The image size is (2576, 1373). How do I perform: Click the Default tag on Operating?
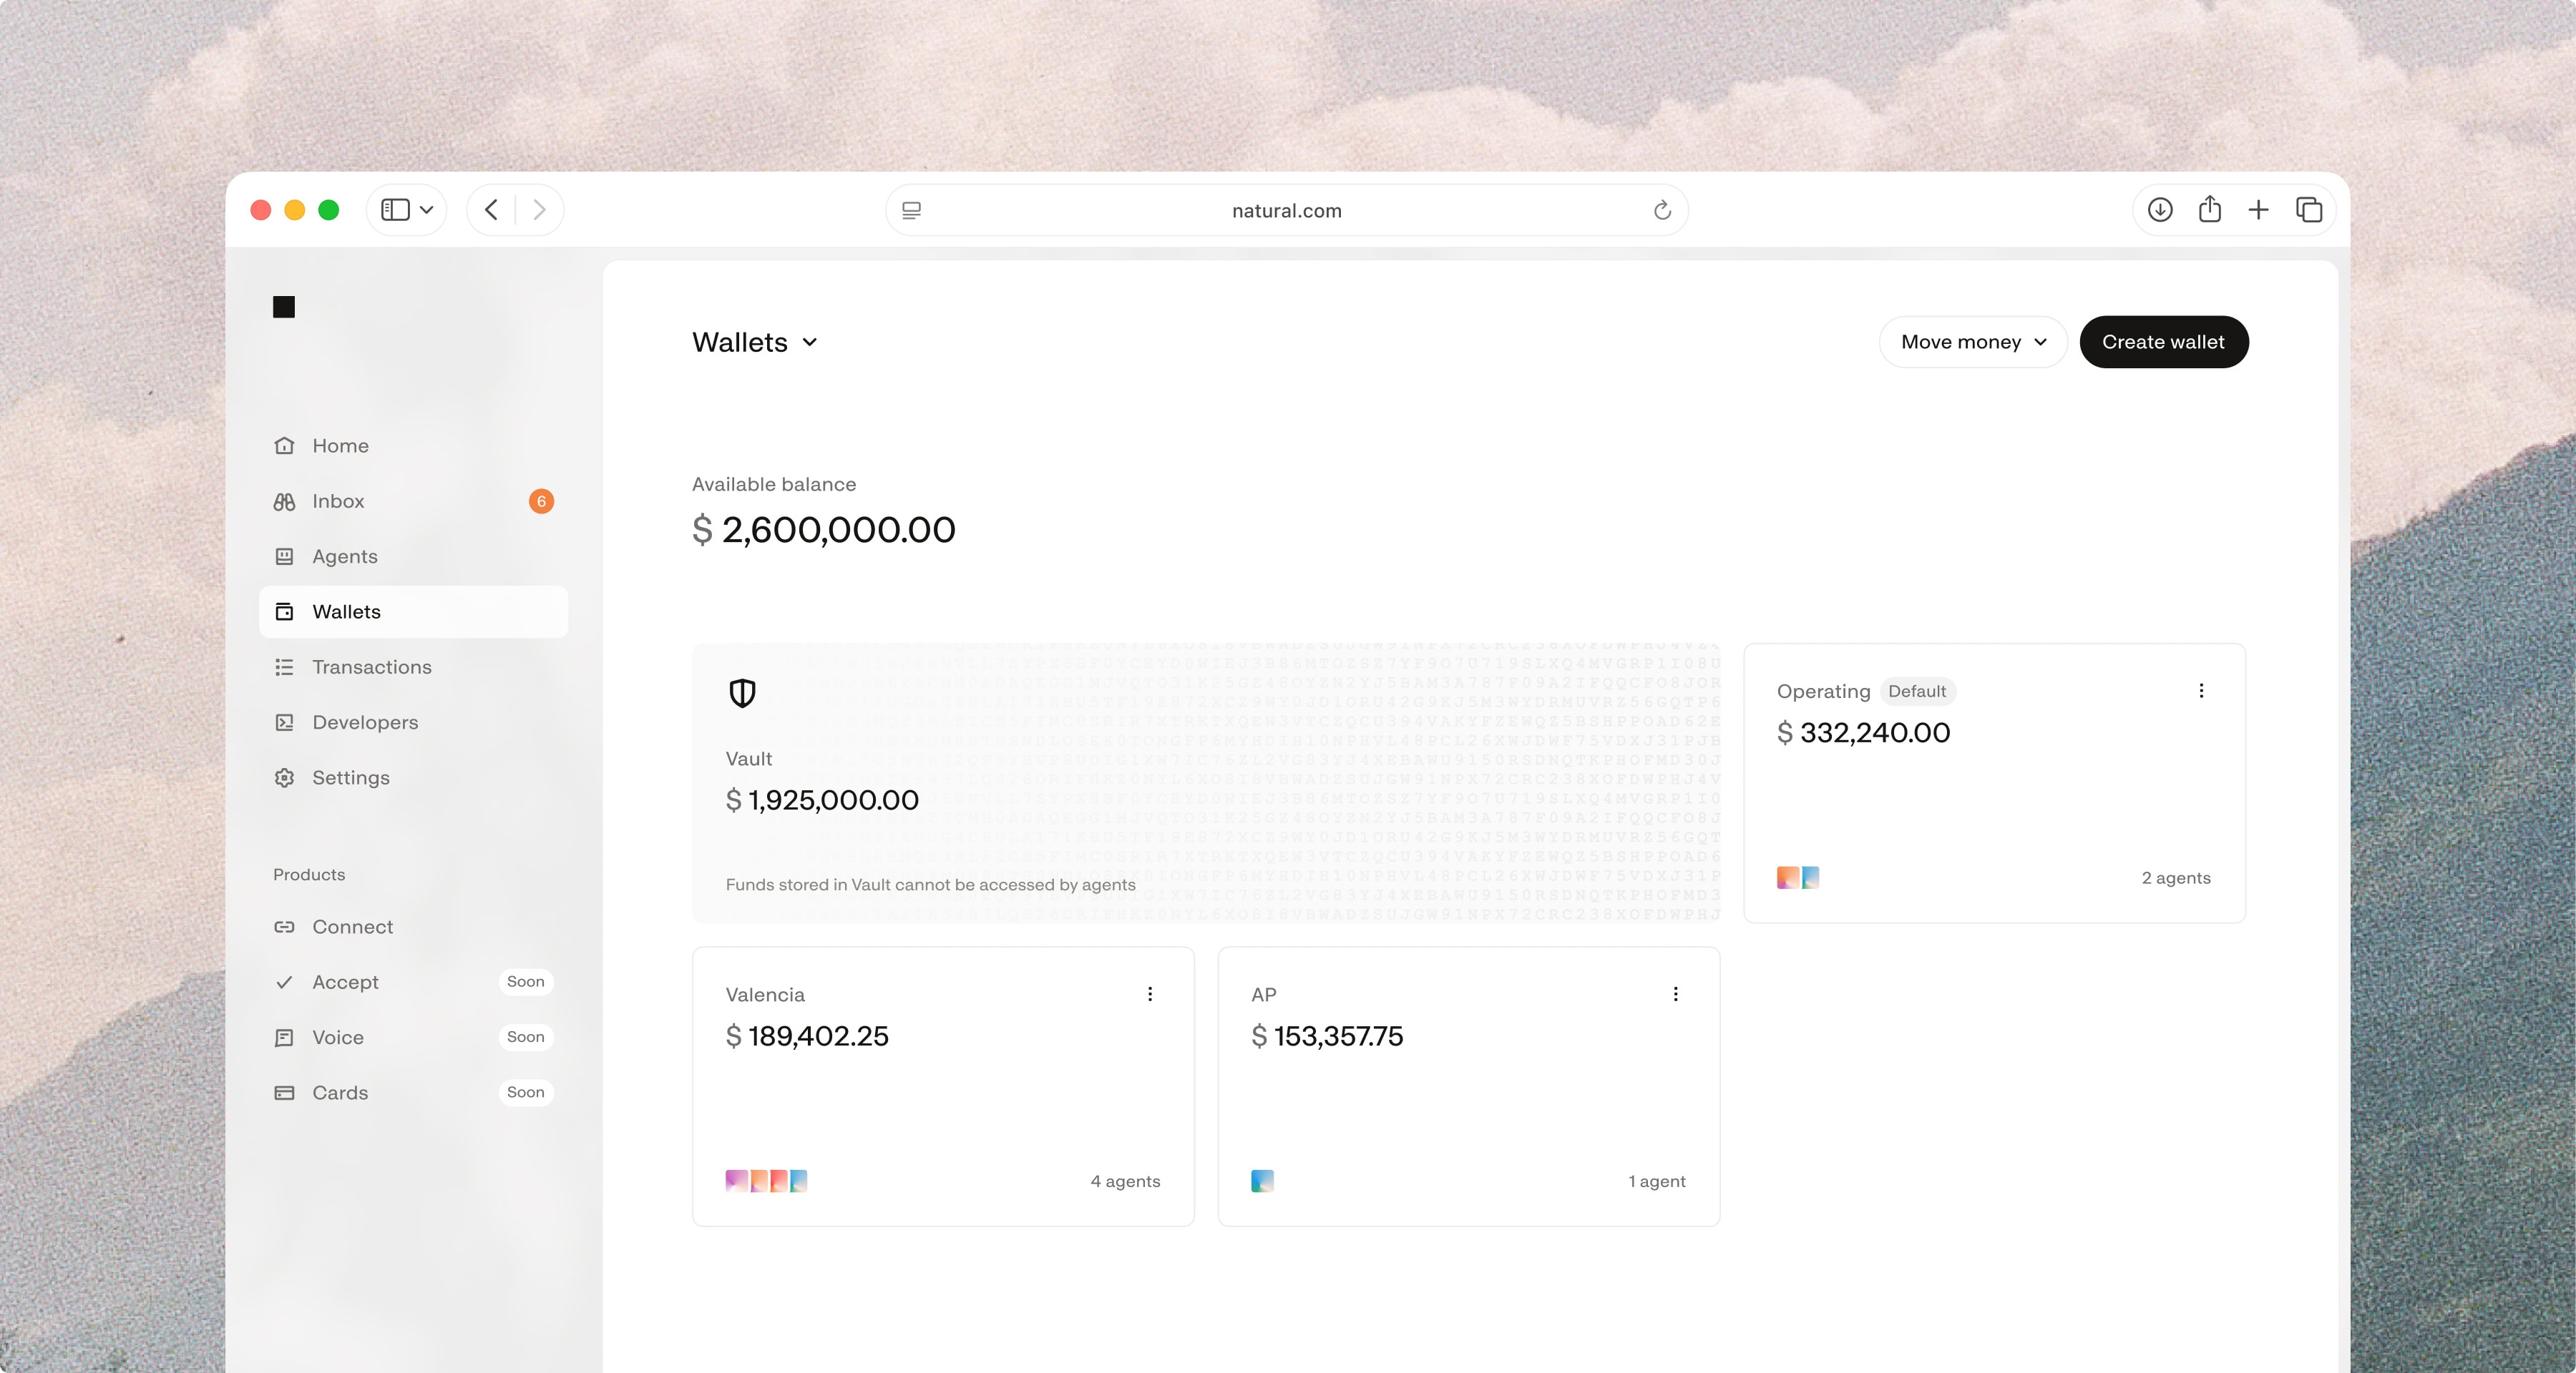pyautogui.click(x=1917, y=692)
